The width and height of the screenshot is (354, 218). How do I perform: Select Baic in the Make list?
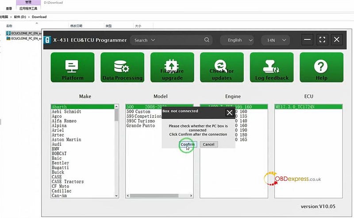(x=83, y=158)
